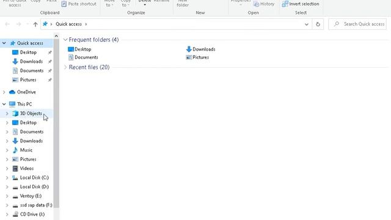Expand Local Disk (C:) node
The width and height of the screenshot is (391, 220).
pyautogui.click(x=7, y=178)
